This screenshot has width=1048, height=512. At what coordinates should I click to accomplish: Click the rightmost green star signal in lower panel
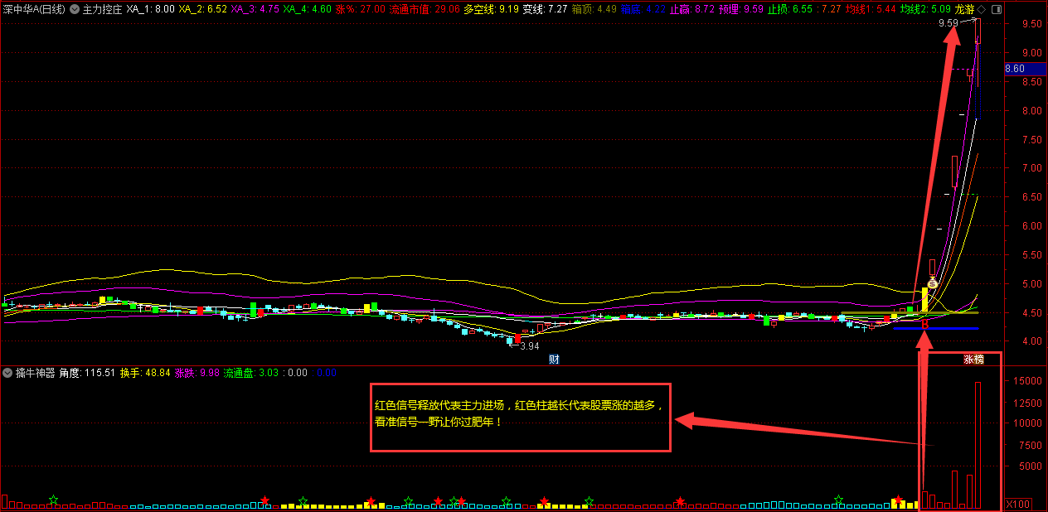coord(839,500)
